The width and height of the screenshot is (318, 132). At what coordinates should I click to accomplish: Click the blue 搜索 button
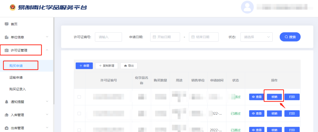click(290, 37)
